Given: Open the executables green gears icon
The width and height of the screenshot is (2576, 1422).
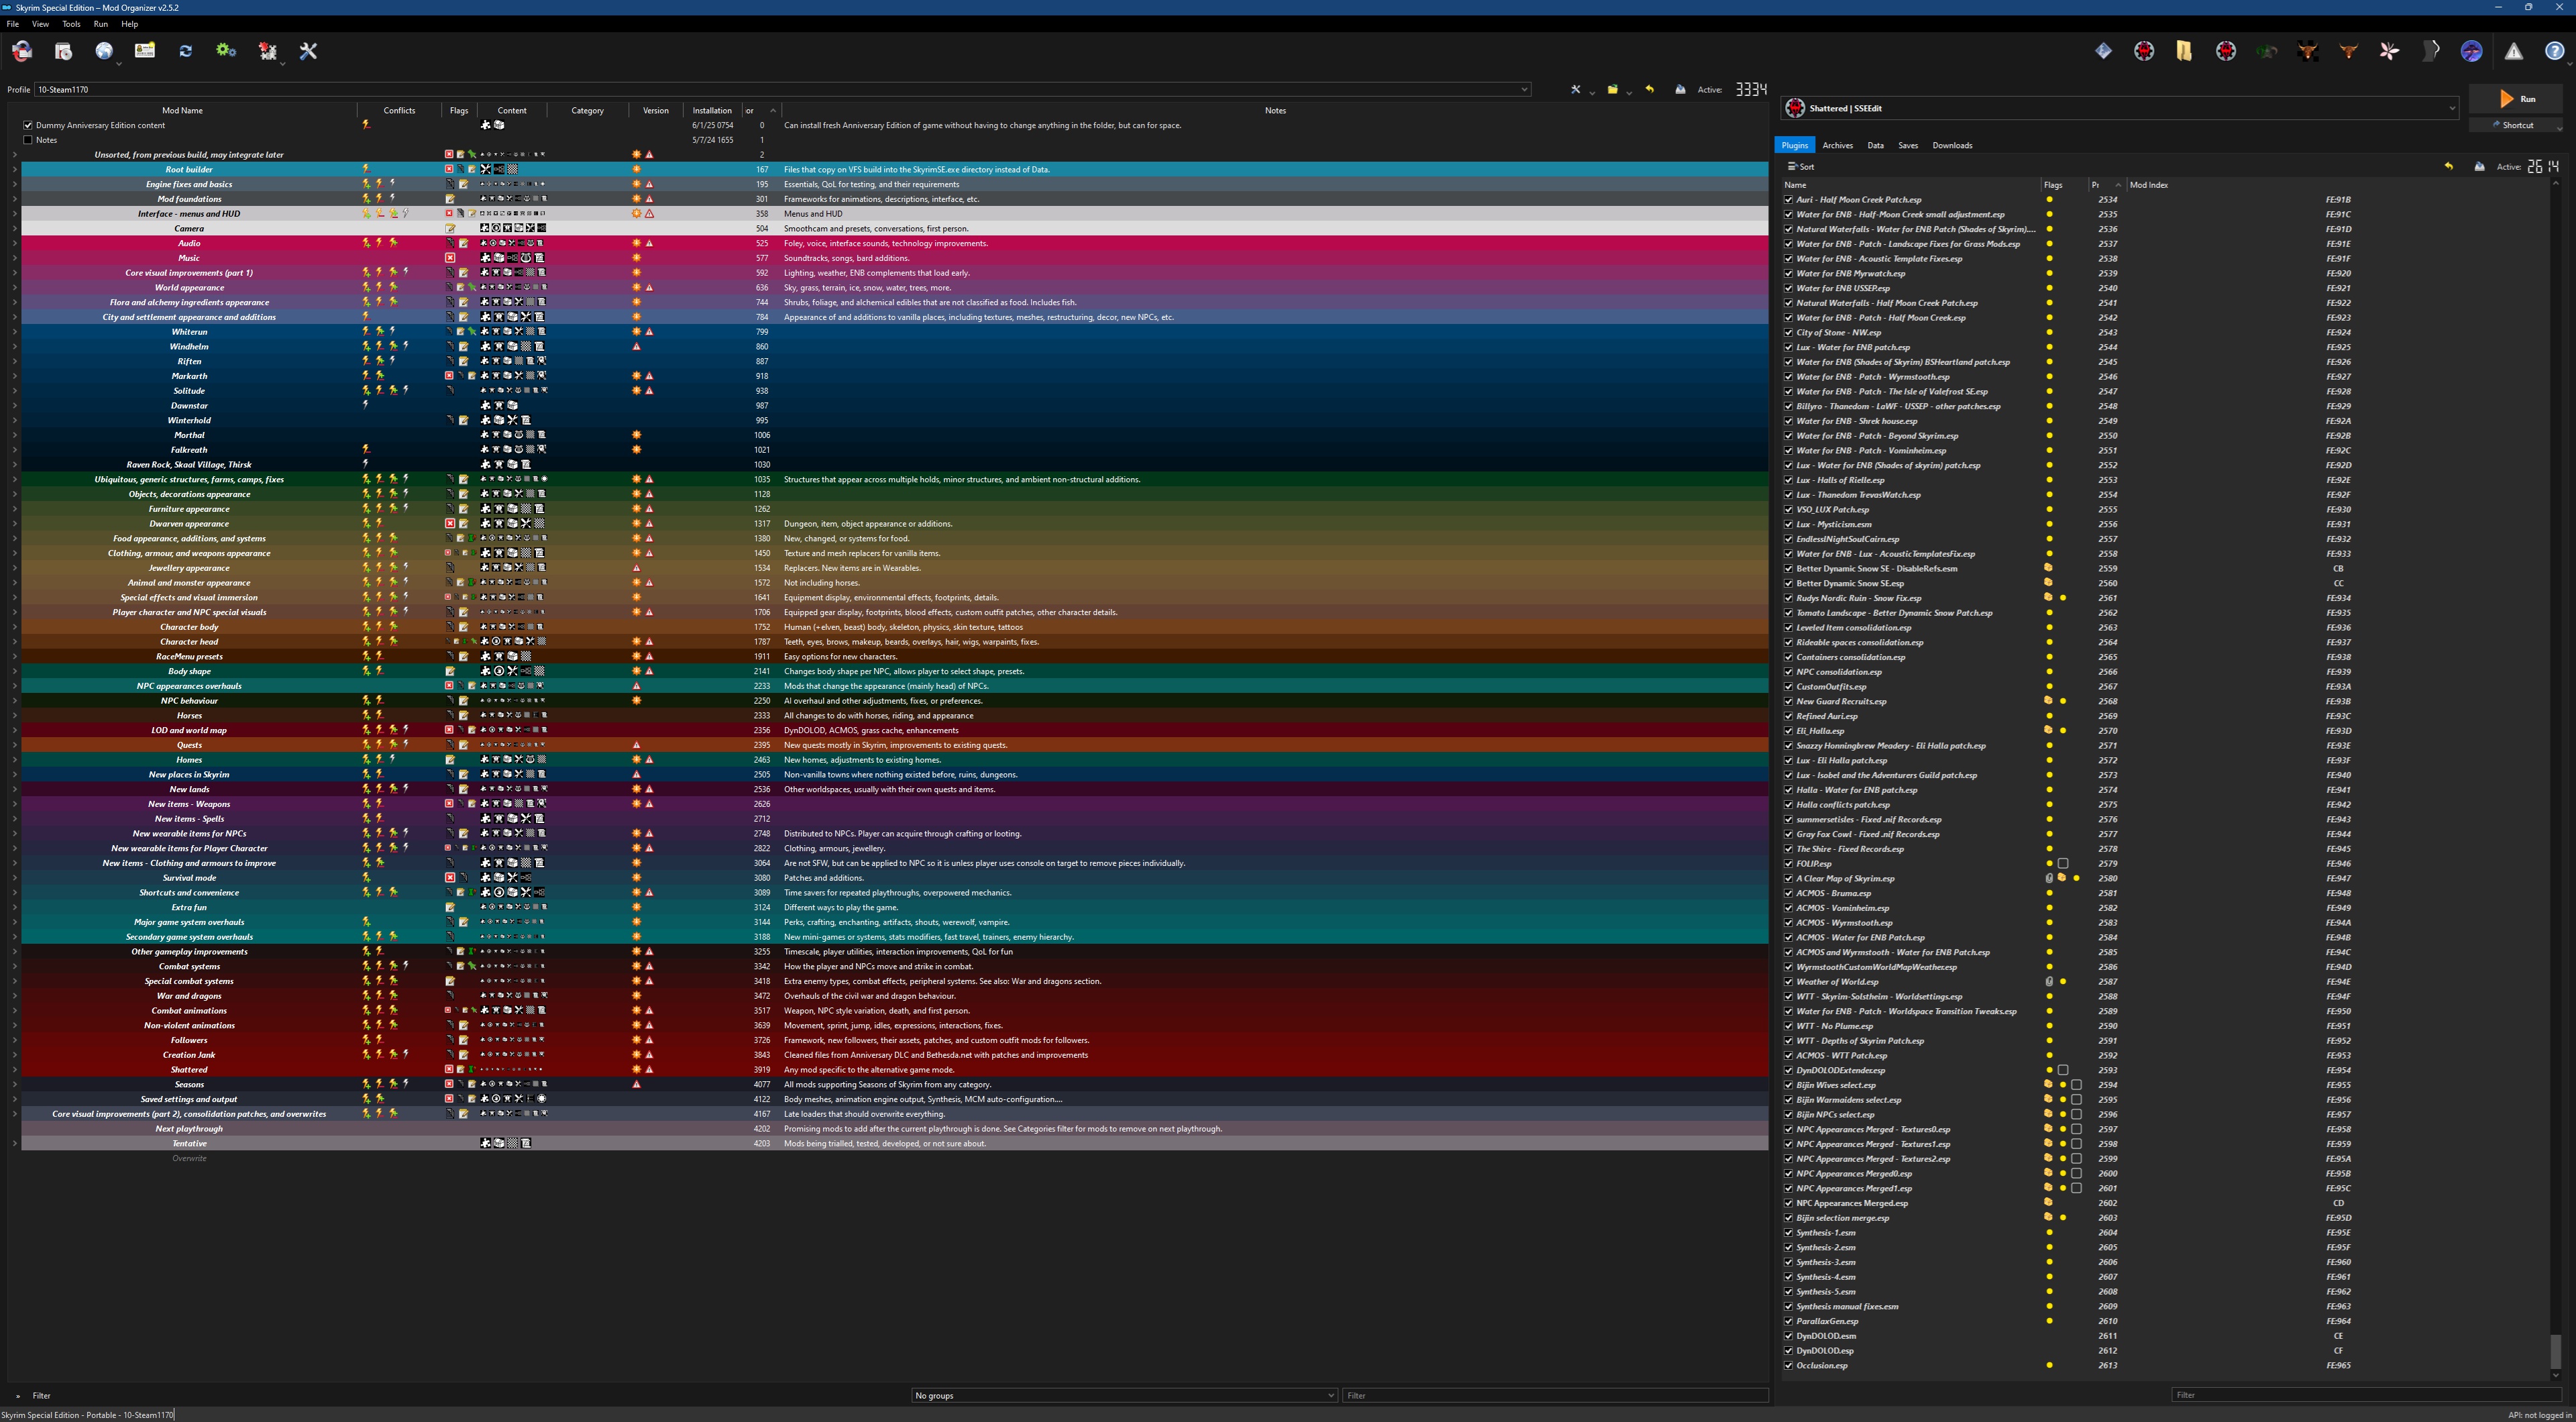Looking at the screenshot, I should click(x=226, y=51).
